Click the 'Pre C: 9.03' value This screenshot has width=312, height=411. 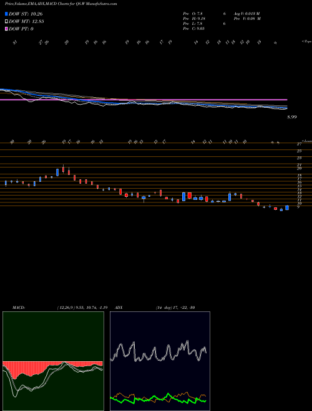point(194,29)
